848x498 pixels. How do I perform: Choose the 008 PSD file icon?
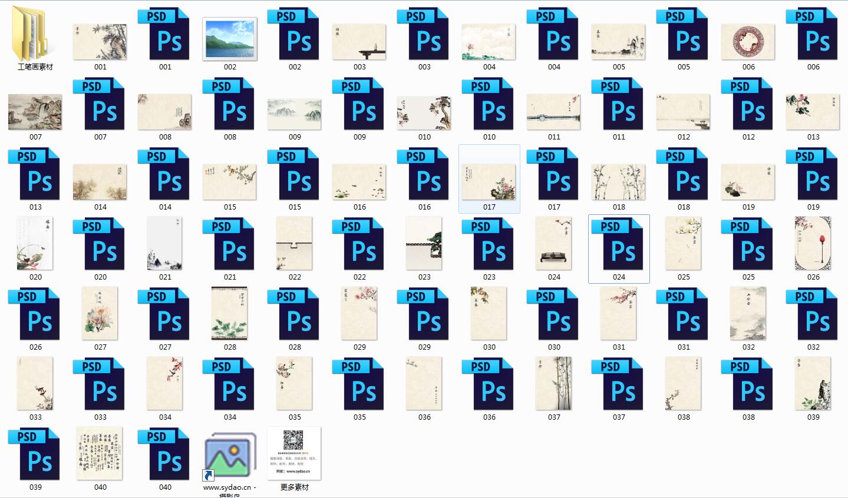click(229, 104)
